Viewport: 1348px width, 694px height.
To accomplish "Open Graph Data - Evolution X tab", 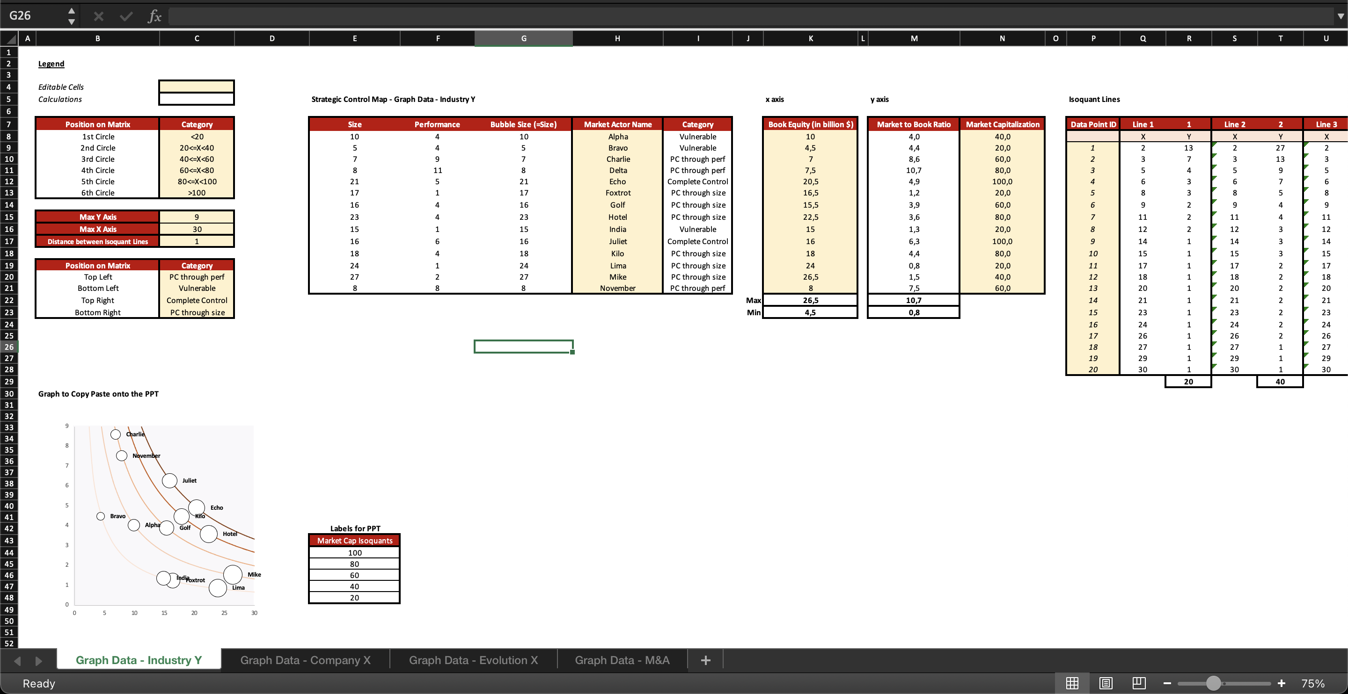I will click(x=473, y=660).
